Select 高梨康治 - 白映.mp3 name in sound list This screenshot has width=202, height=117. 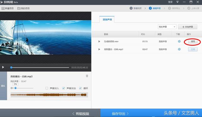click(x=114, y=49)
